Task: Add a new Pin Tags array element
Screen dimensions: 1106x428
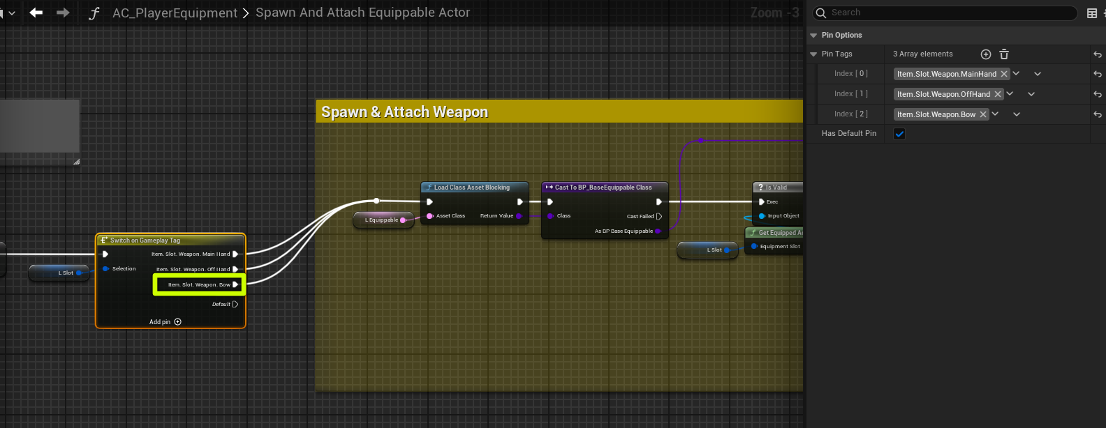Action: pyautogui.click(x=986, y=54)
